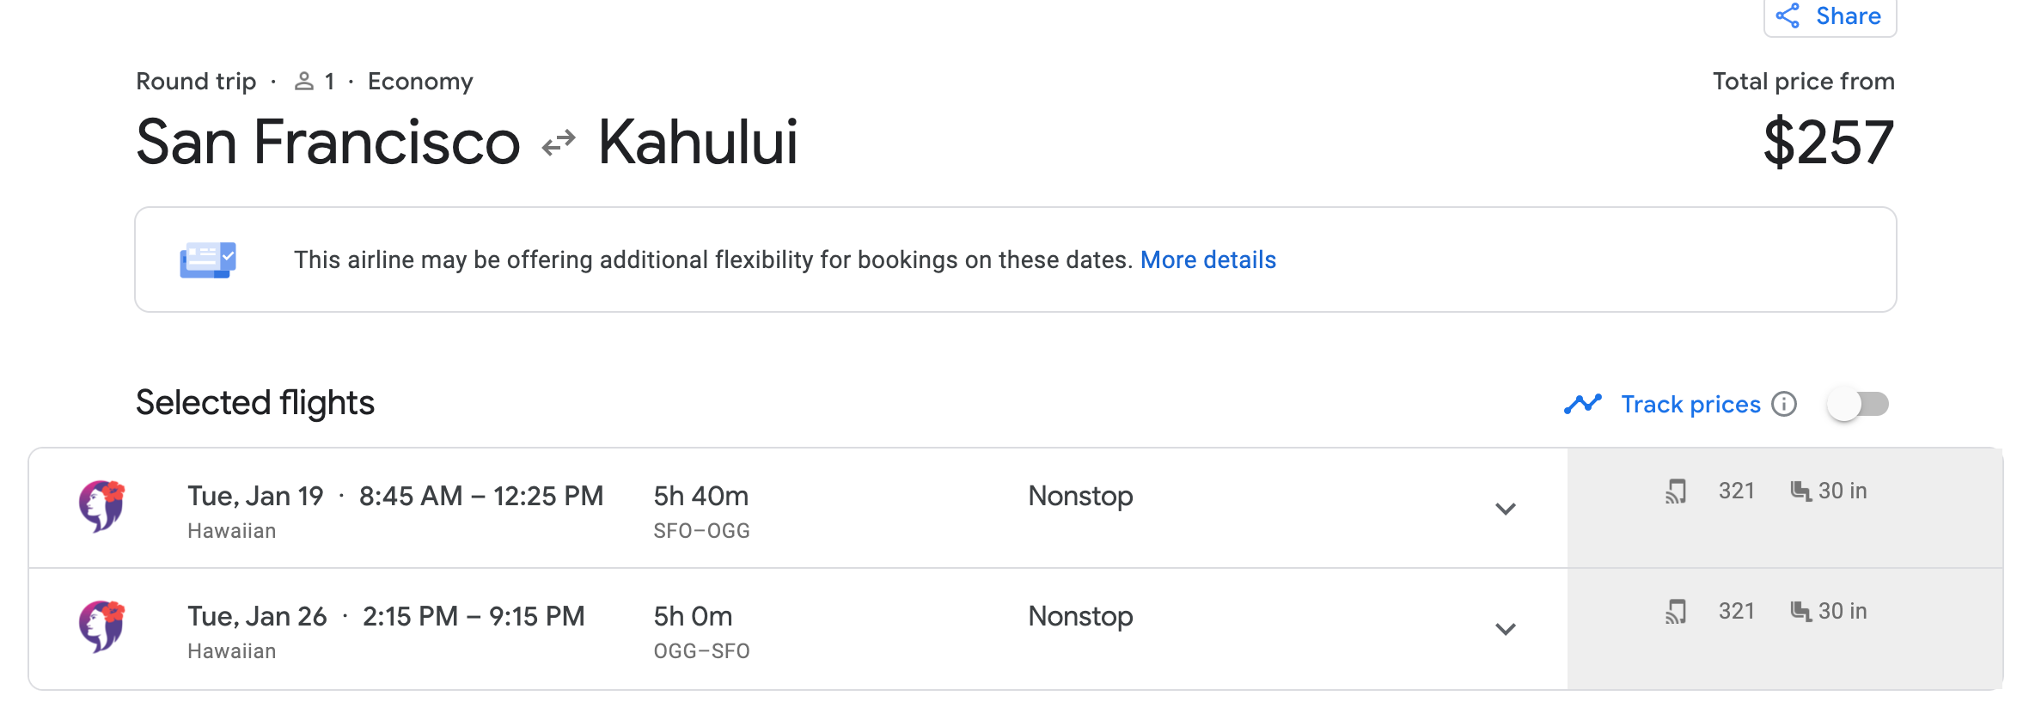Click the price tracking graph icon
This screenshot has width=2023, height=708.
(1582, 404)
